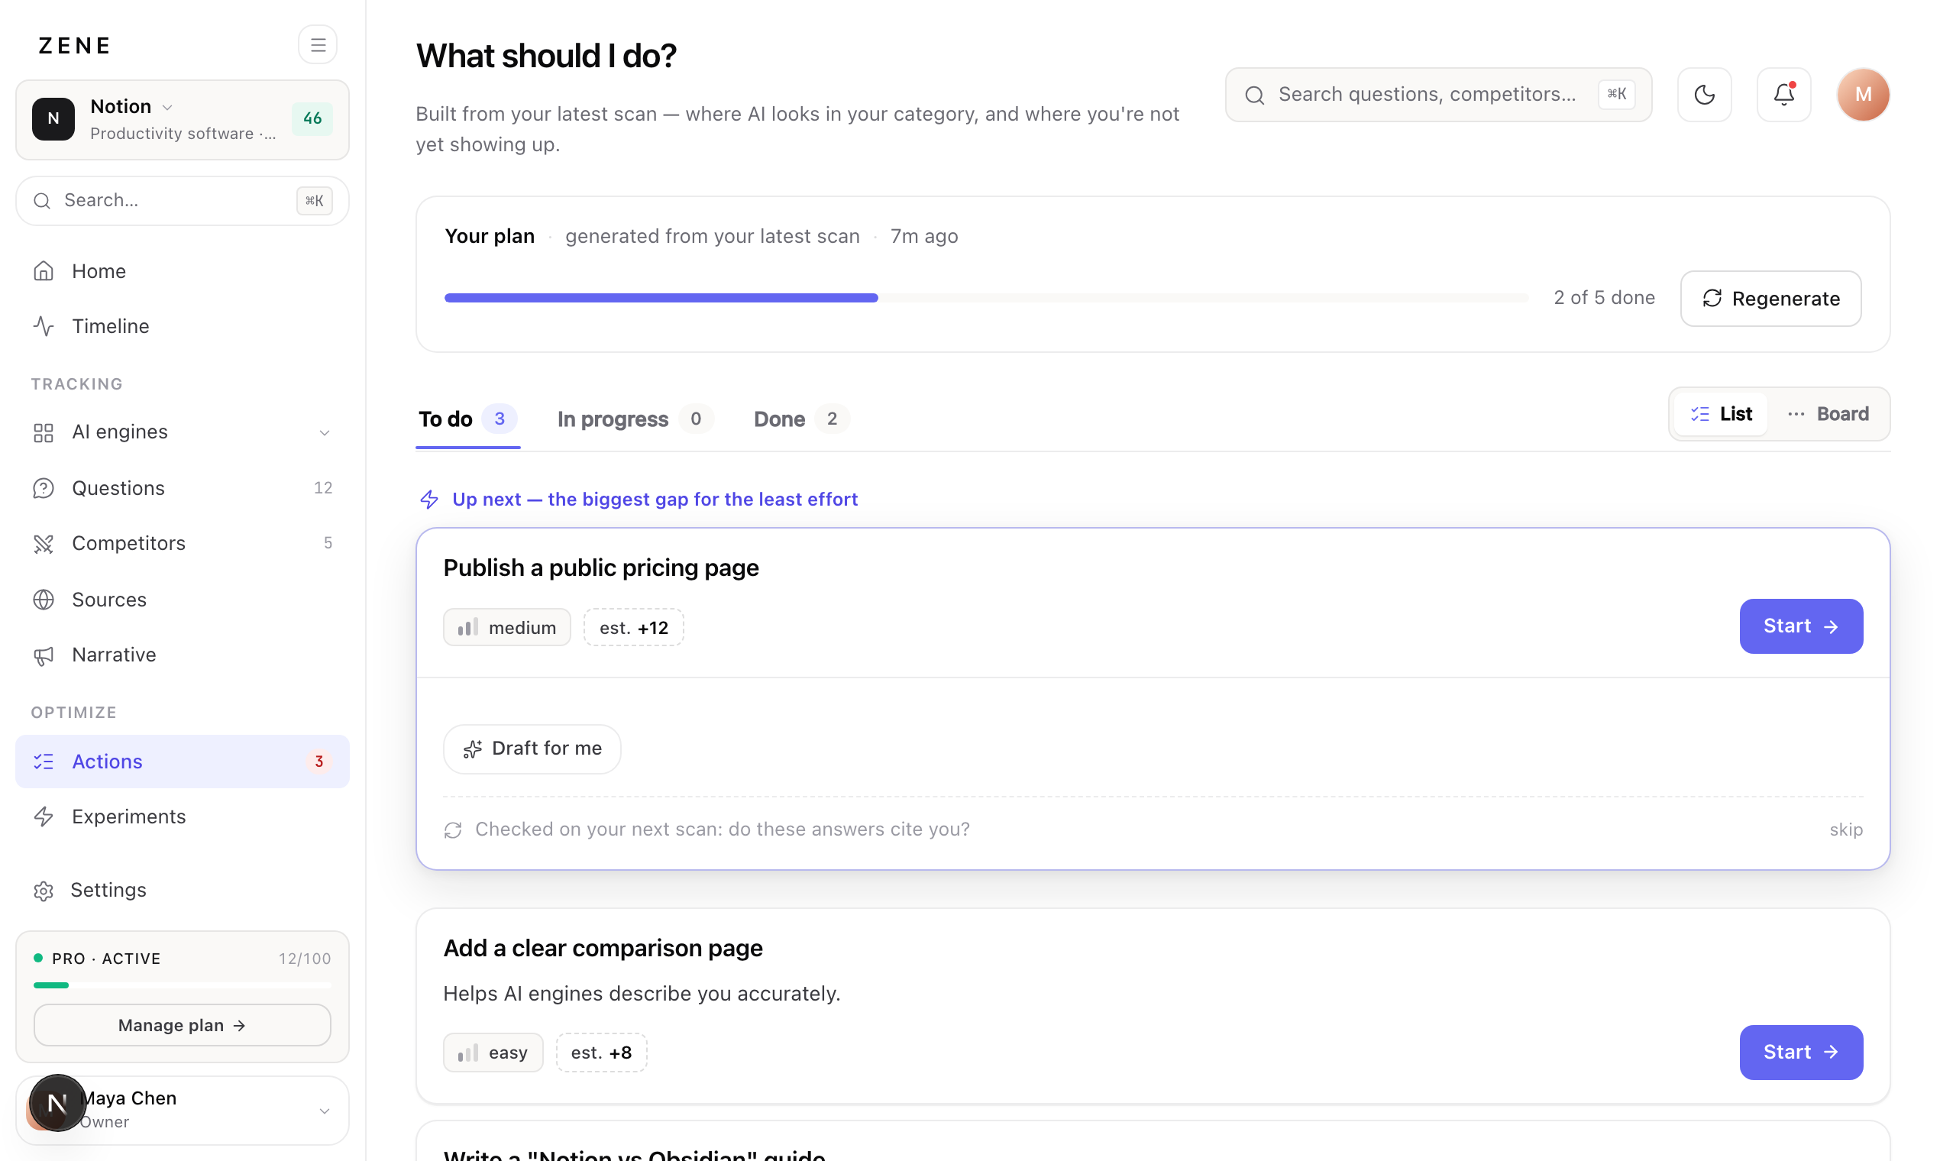Image resolution: width=1940 pixels, height=1161 pixels.
Task: Click Publish a public pricing page title
Action: [601, 568]
